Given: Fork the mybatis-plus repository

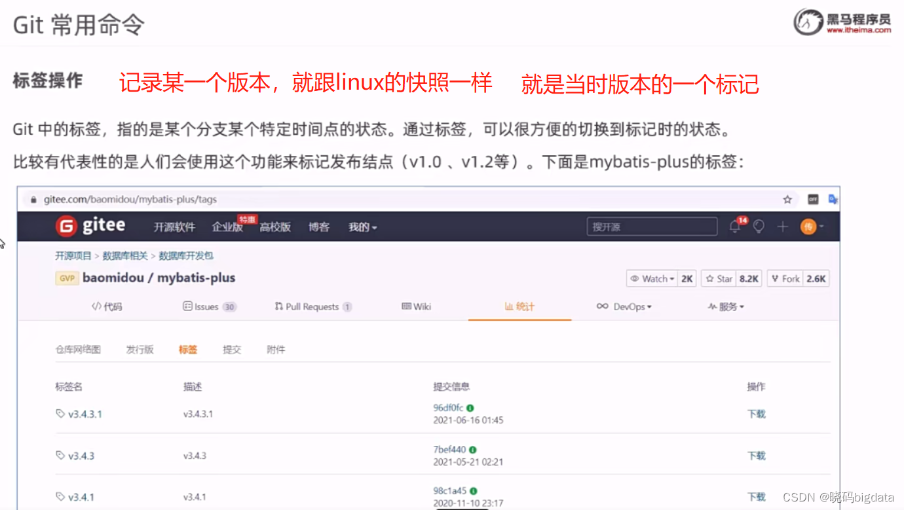Looking at the screenshot, I should tap(785, 278).
